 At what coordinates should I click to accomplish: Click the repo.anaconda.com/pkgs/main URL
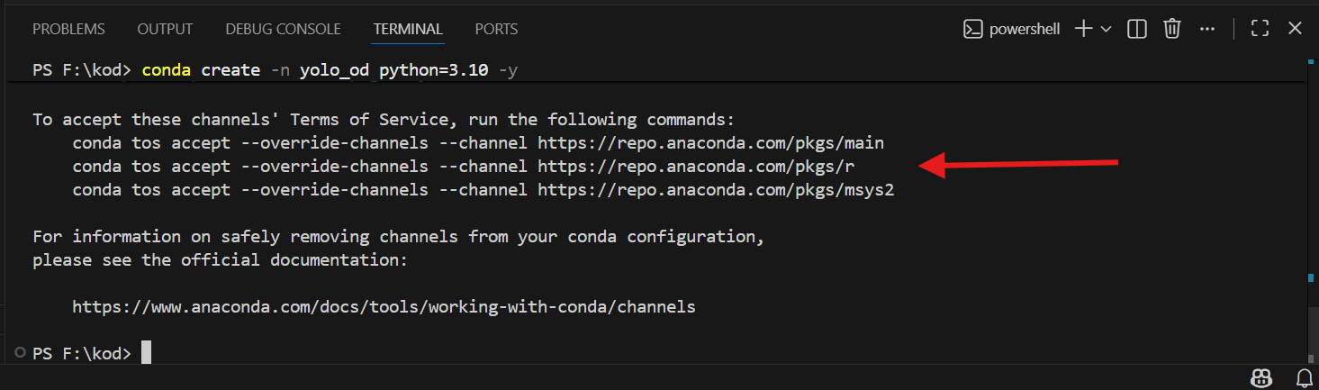710,143
